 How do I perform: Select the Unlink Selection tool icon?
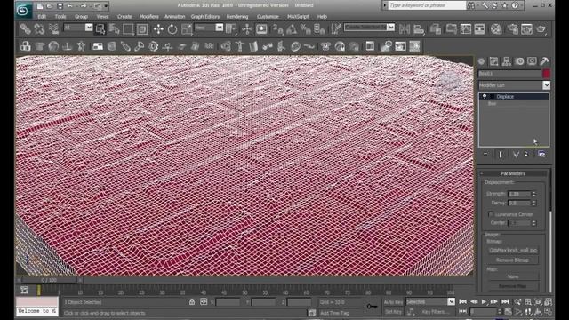39,29
